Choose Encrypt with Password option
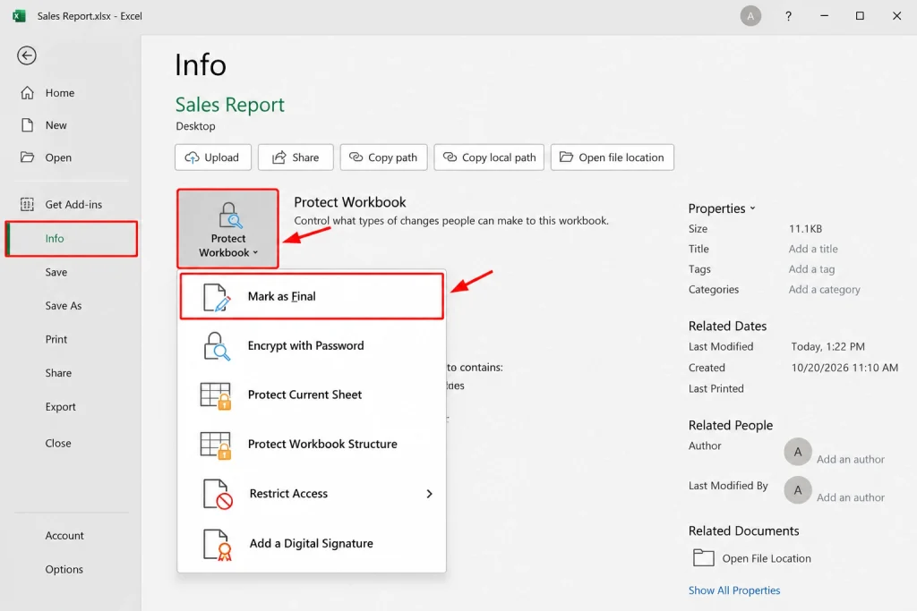This screenshot has width=917, height=611. tap(312, 346)
